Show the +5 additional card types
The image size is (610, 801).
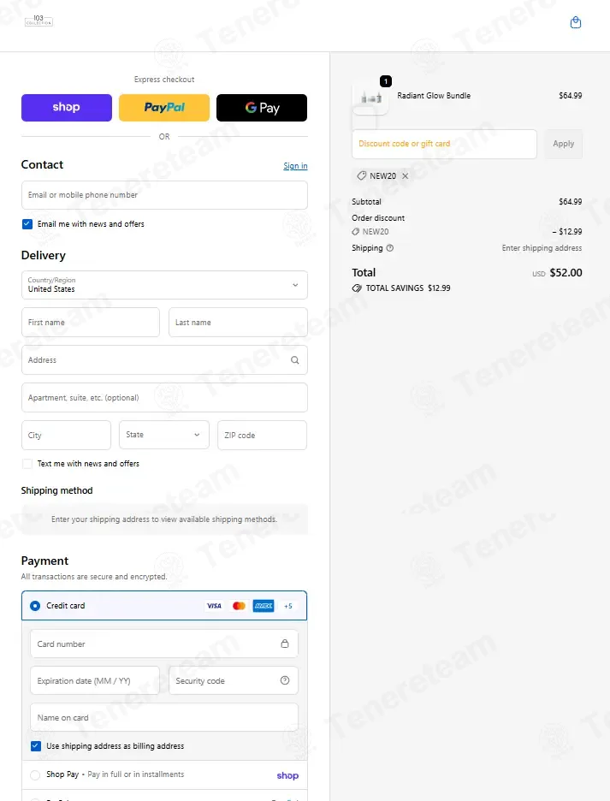point(288,606)
